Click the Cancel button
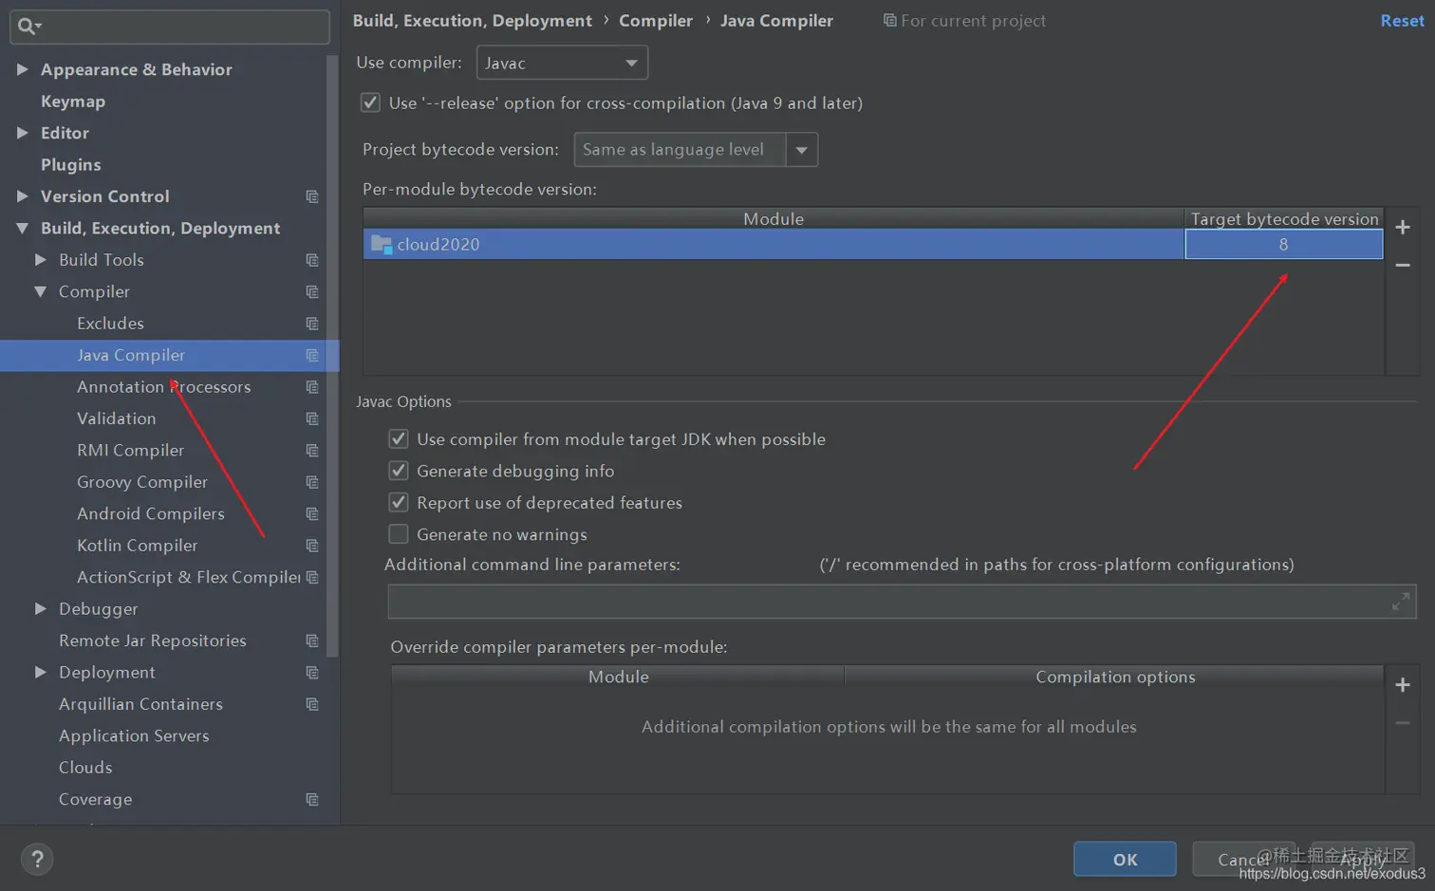 [1244, 860]
